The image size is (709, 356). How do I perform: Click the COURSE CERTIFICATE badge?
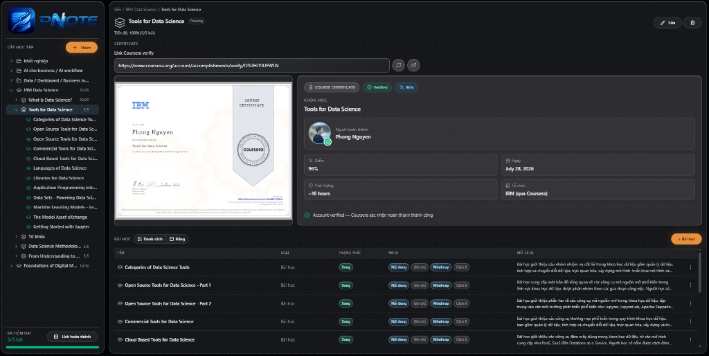tap(332, 87)
